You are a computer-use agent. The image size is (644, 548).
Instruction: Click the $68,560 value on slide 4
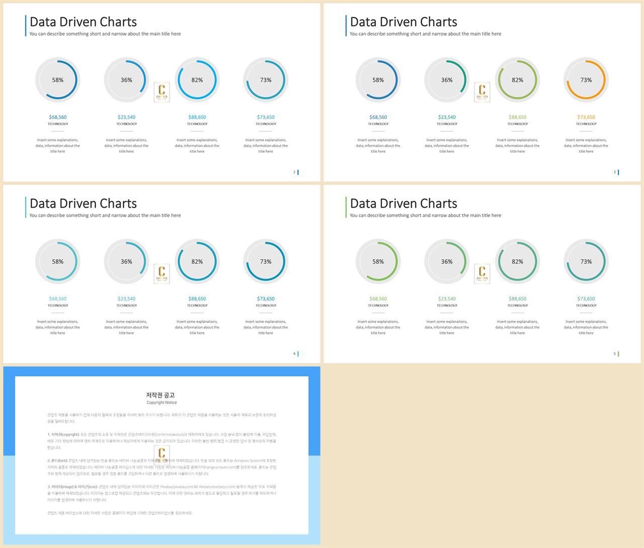(58, 299)
